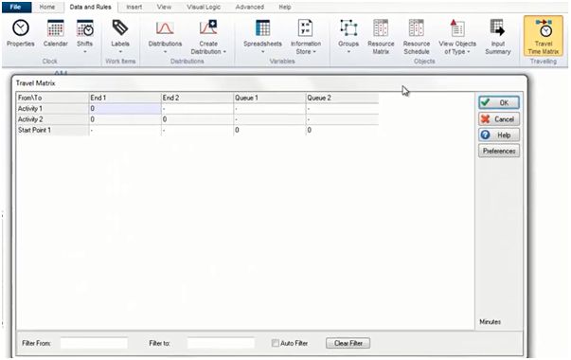This screenshot has height=360, width=571.
Task: Select the Data and Rules tab
Action: point(90,7)
